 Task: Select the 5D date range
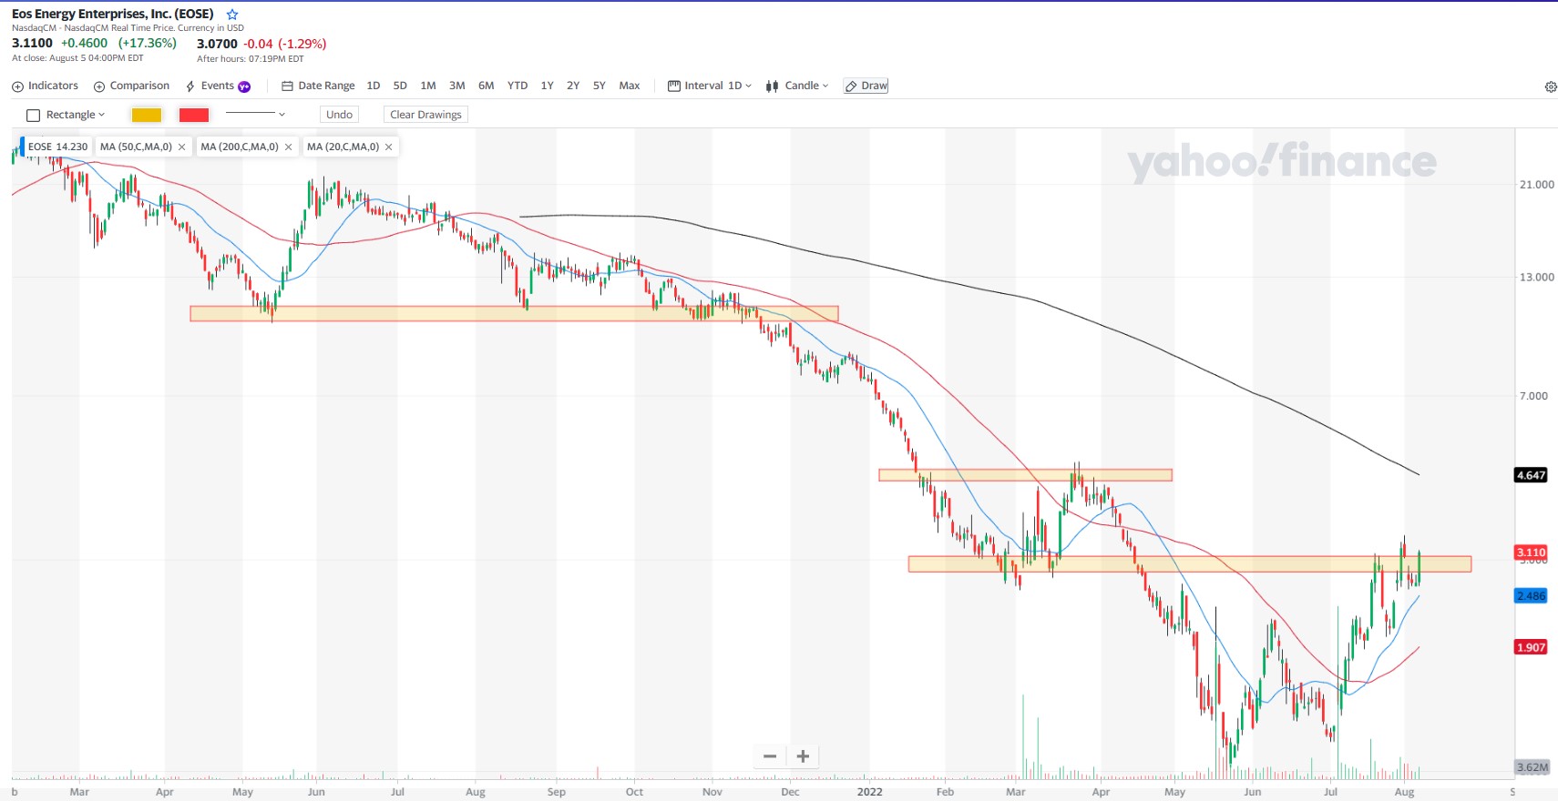[400, 86]
